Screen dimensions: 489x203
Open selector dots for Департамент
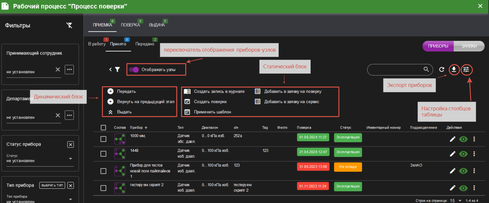pos(69,115)
